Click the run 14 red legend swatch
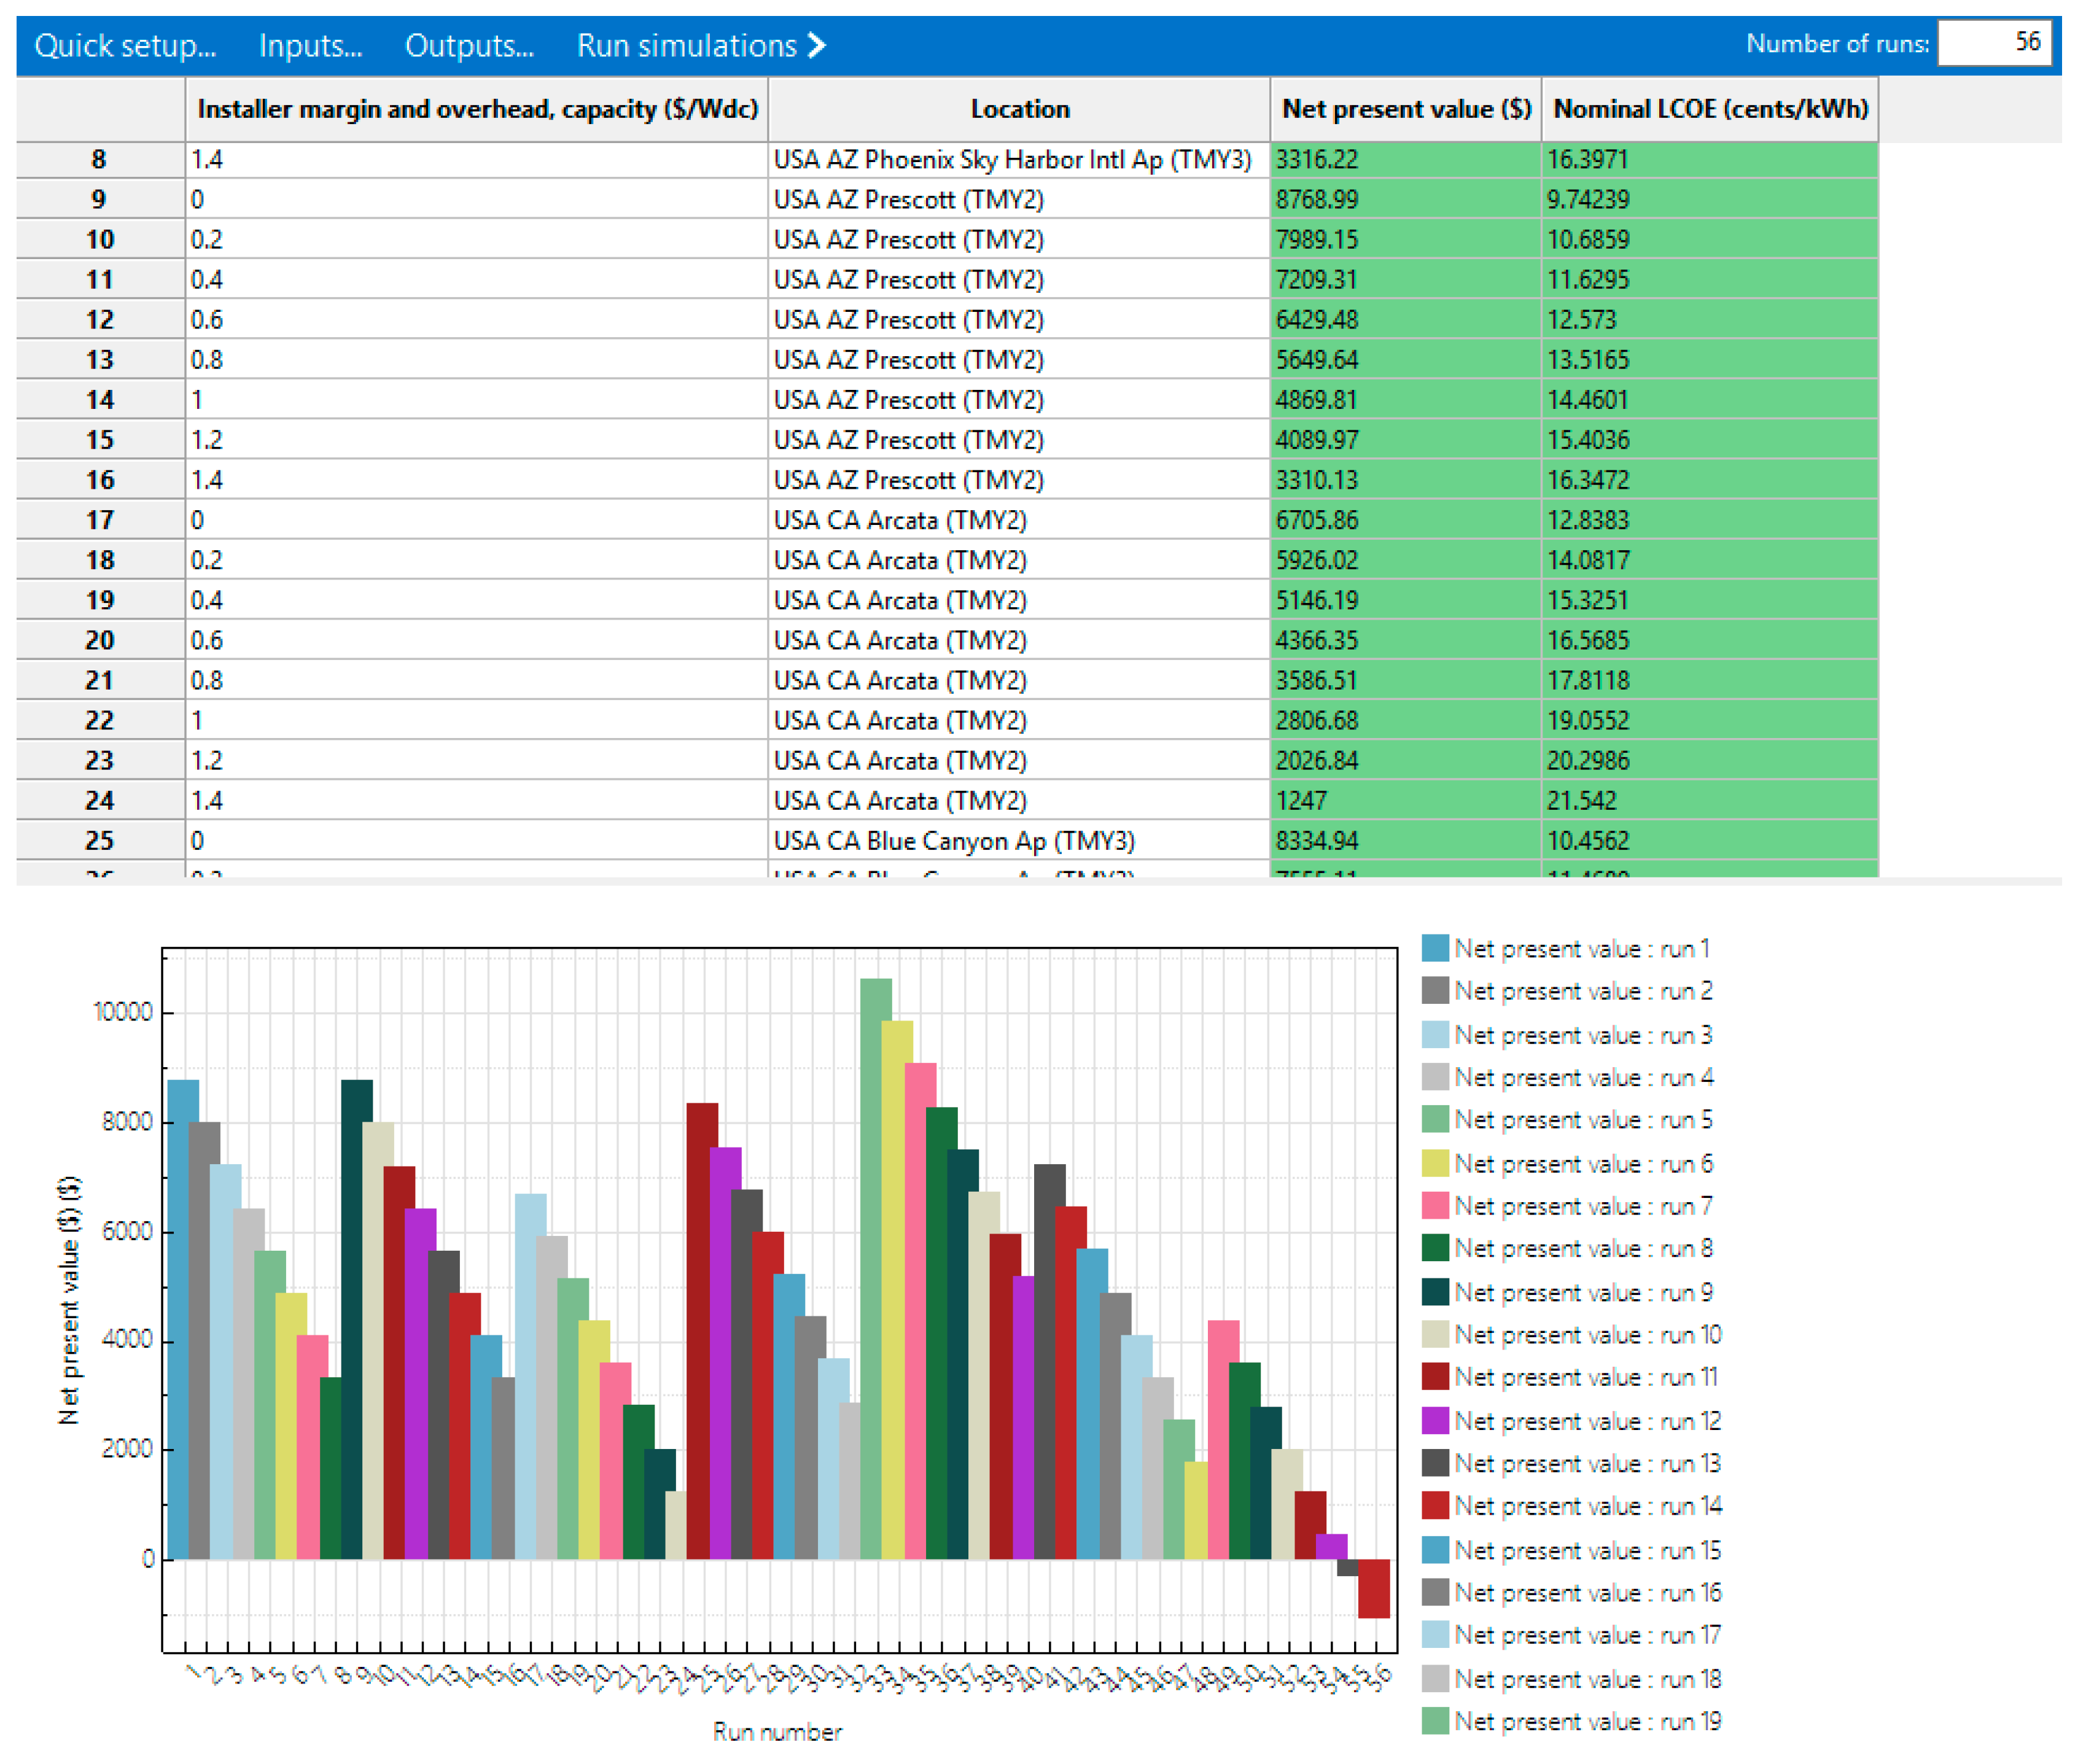 click(x=1435, y=1506)
